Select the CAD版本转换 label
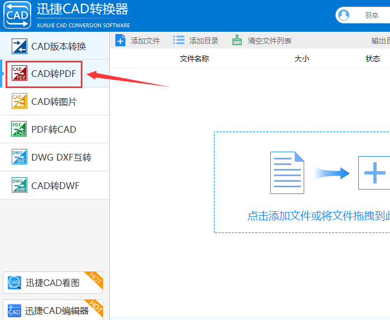 [58, 46]
